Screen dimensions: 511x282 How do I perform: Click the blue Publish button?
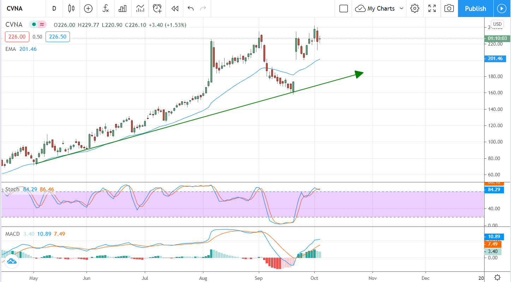475,8
